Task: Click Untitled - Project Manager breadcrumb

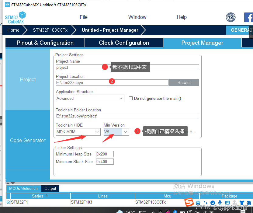Action: (110, 30)
